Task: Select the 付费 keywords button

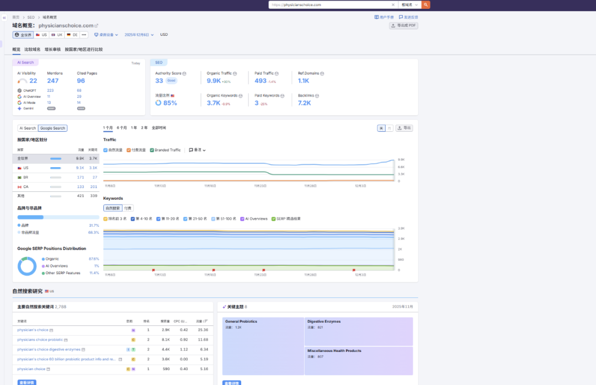Action: [x=127, y=208]
